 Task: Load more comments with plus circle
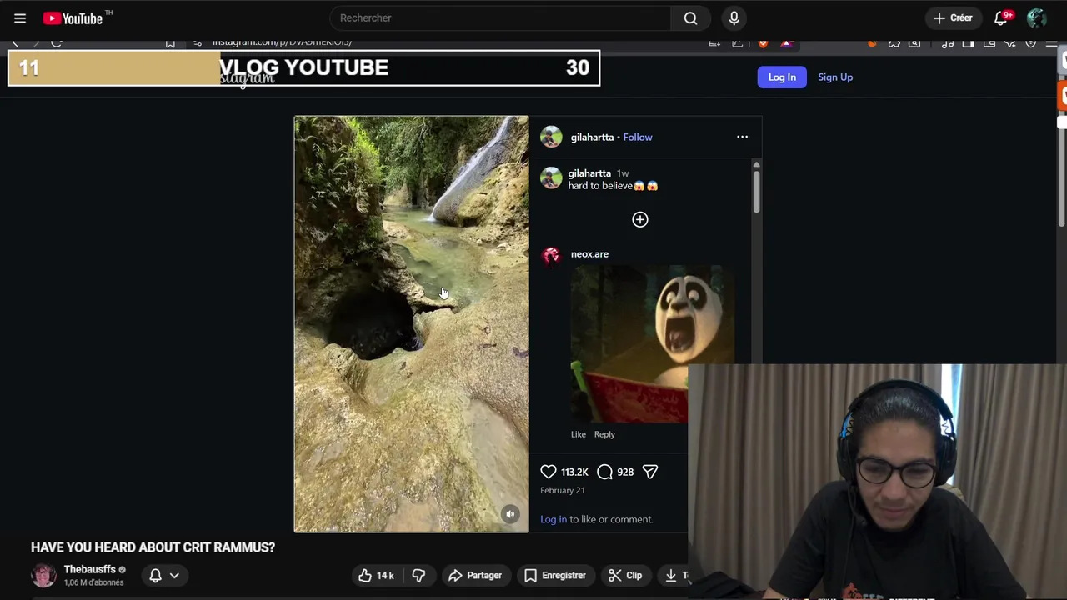click(x=639, y=219)
